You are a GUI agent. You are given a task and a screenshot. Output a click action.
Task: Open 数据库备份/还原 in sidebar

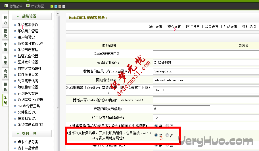pos(30,100)
